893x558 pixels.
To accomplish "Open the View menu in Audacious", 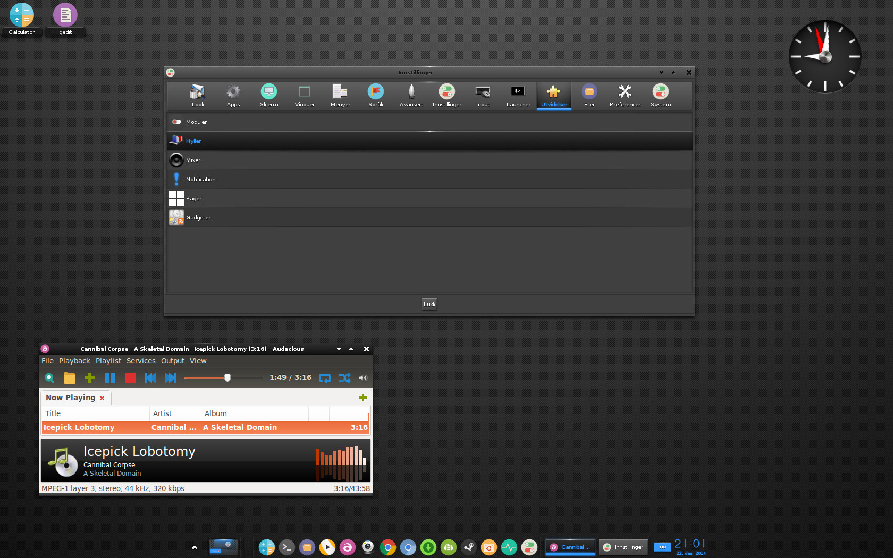I will [198, 361].
